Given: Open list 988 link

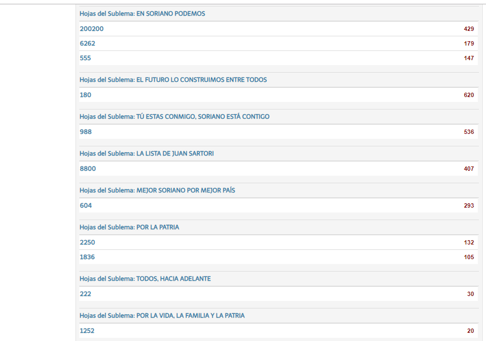Looking at the screenshot, I should [x=85, y=132].
